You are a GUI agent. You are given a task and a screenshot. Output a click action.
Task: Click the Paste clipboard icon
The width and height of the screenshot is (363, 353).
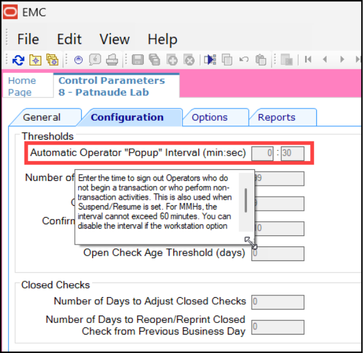[x=260, y=60]
